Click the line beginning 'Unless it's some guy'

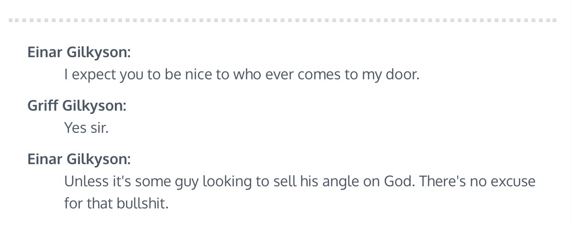tap(299, 181)
